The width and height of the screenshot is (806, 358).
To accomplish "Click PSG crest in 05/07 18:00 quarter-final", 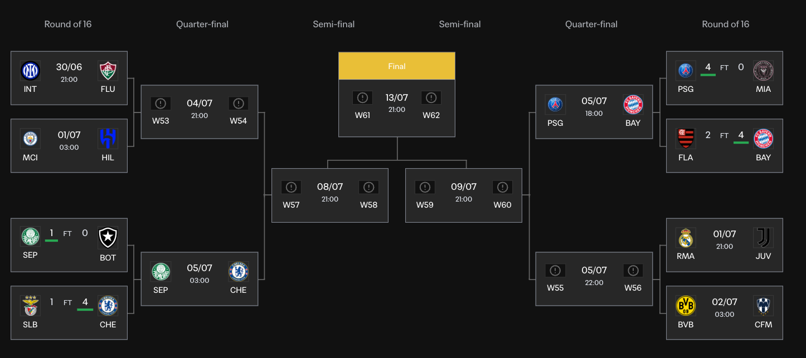I will (x=555, y=105).
